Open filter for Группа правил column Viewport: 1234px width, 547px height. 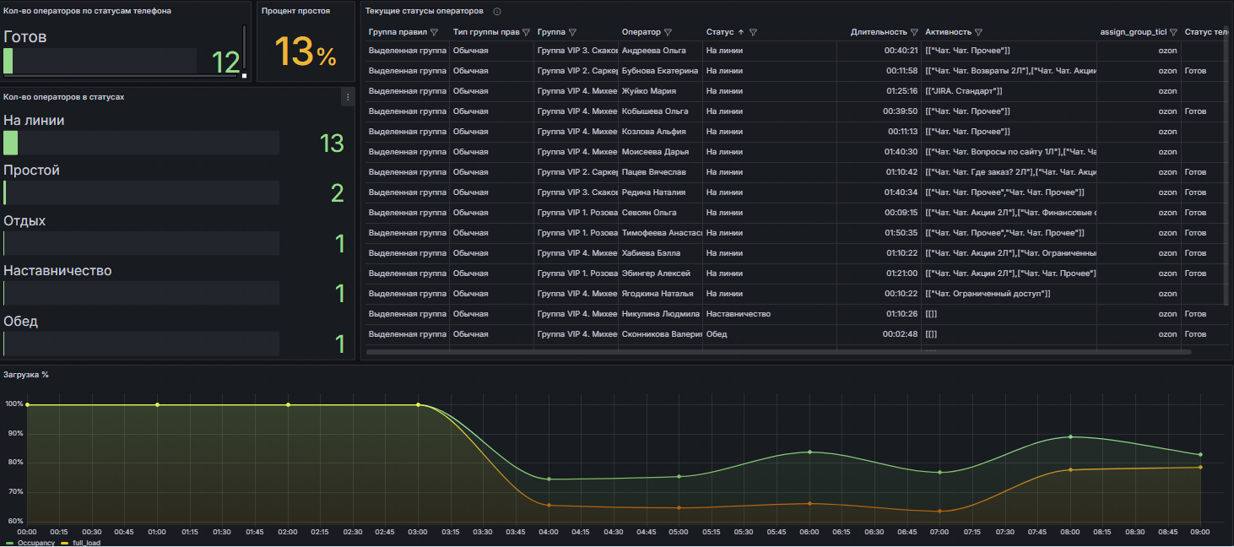tap(435, 32)
